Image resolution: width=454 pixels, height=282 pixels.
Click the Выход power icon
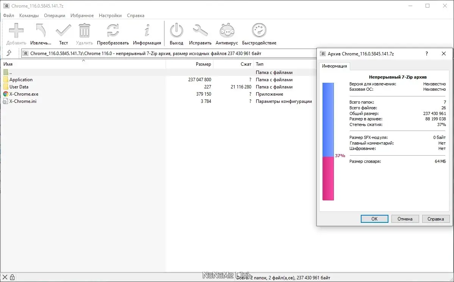(x=176, y=30)
